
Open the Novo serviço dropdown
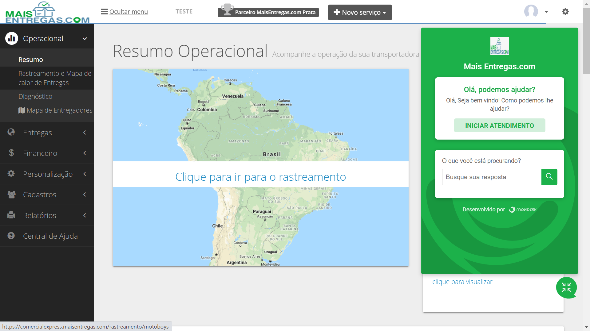(x=360, y=12)
